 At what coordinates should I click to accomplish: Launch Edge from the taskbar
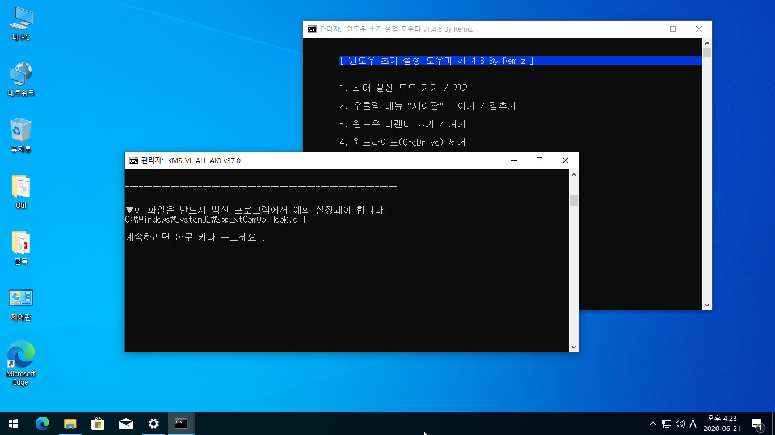43,424
